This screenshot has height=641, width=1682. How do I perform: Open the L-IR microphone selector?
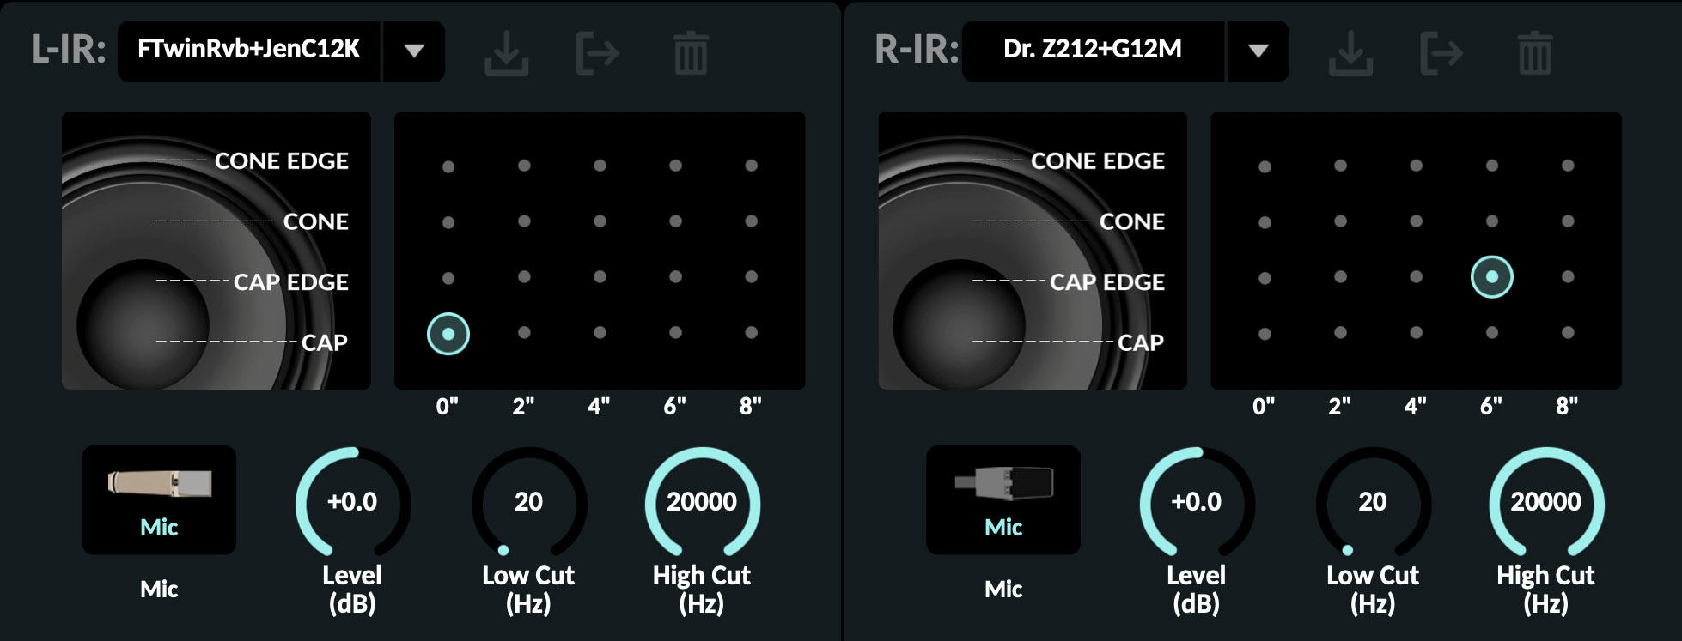click(159, 499)
